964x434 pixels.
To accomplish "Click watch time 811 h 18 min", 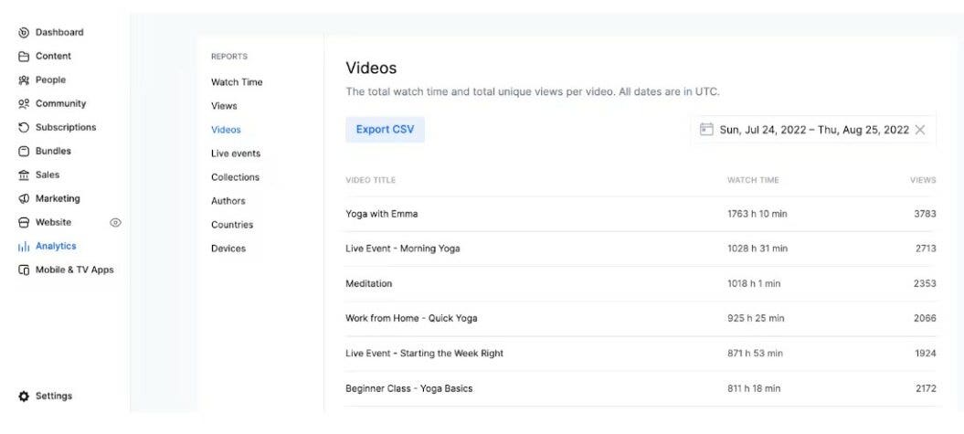I will point(754,388).
